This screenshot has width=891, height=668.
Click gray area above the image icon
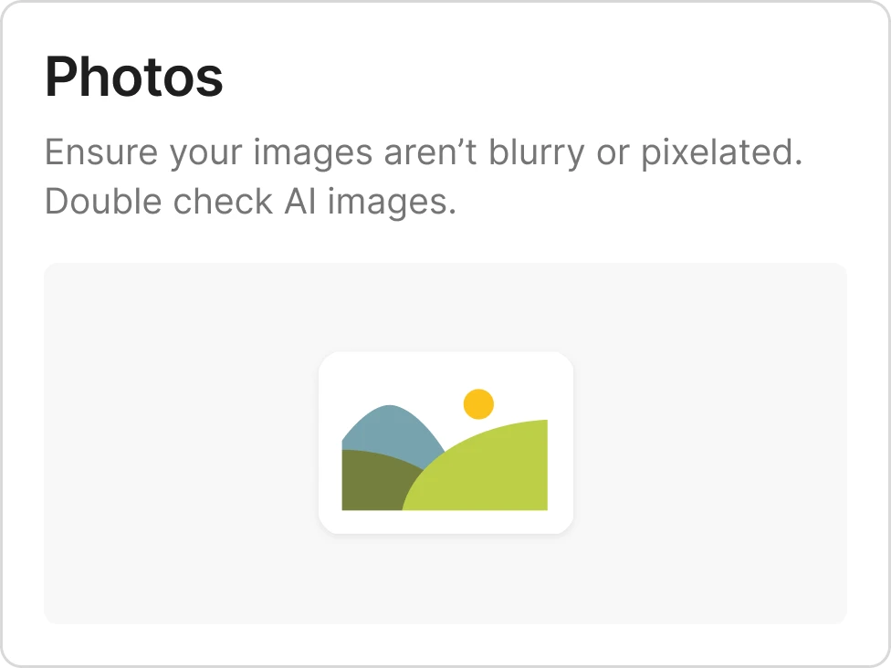click(445, 307)
